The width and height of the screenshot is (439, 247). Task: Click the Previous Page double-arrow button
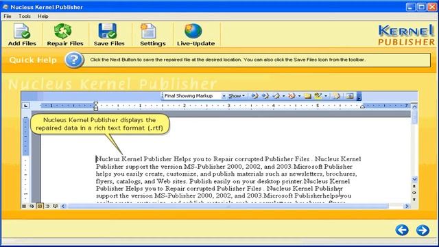(x=414, y=186)
